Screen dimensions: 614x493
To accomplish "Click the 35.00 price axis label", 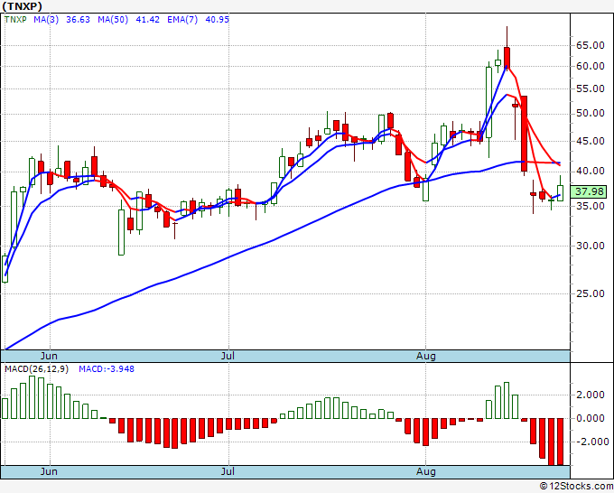I will tap(591, 206).
